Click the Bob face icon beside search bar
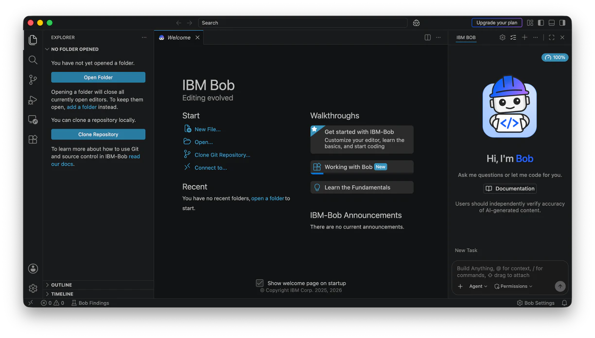 pos(417,23)
